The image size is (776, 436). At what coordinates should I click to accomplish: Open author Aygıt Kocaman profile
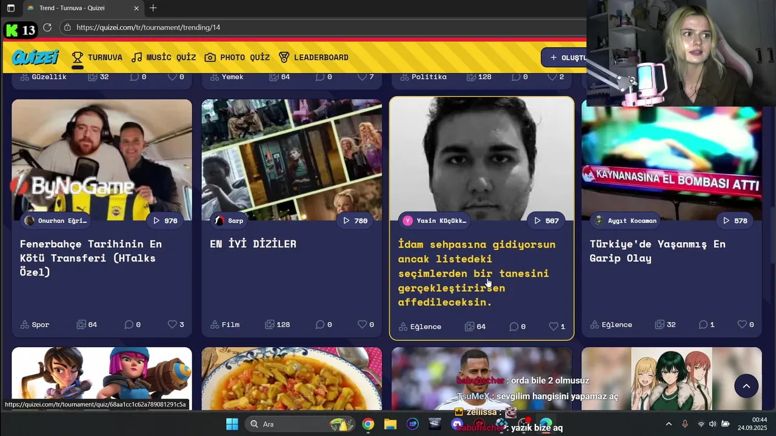pos(626,220)
